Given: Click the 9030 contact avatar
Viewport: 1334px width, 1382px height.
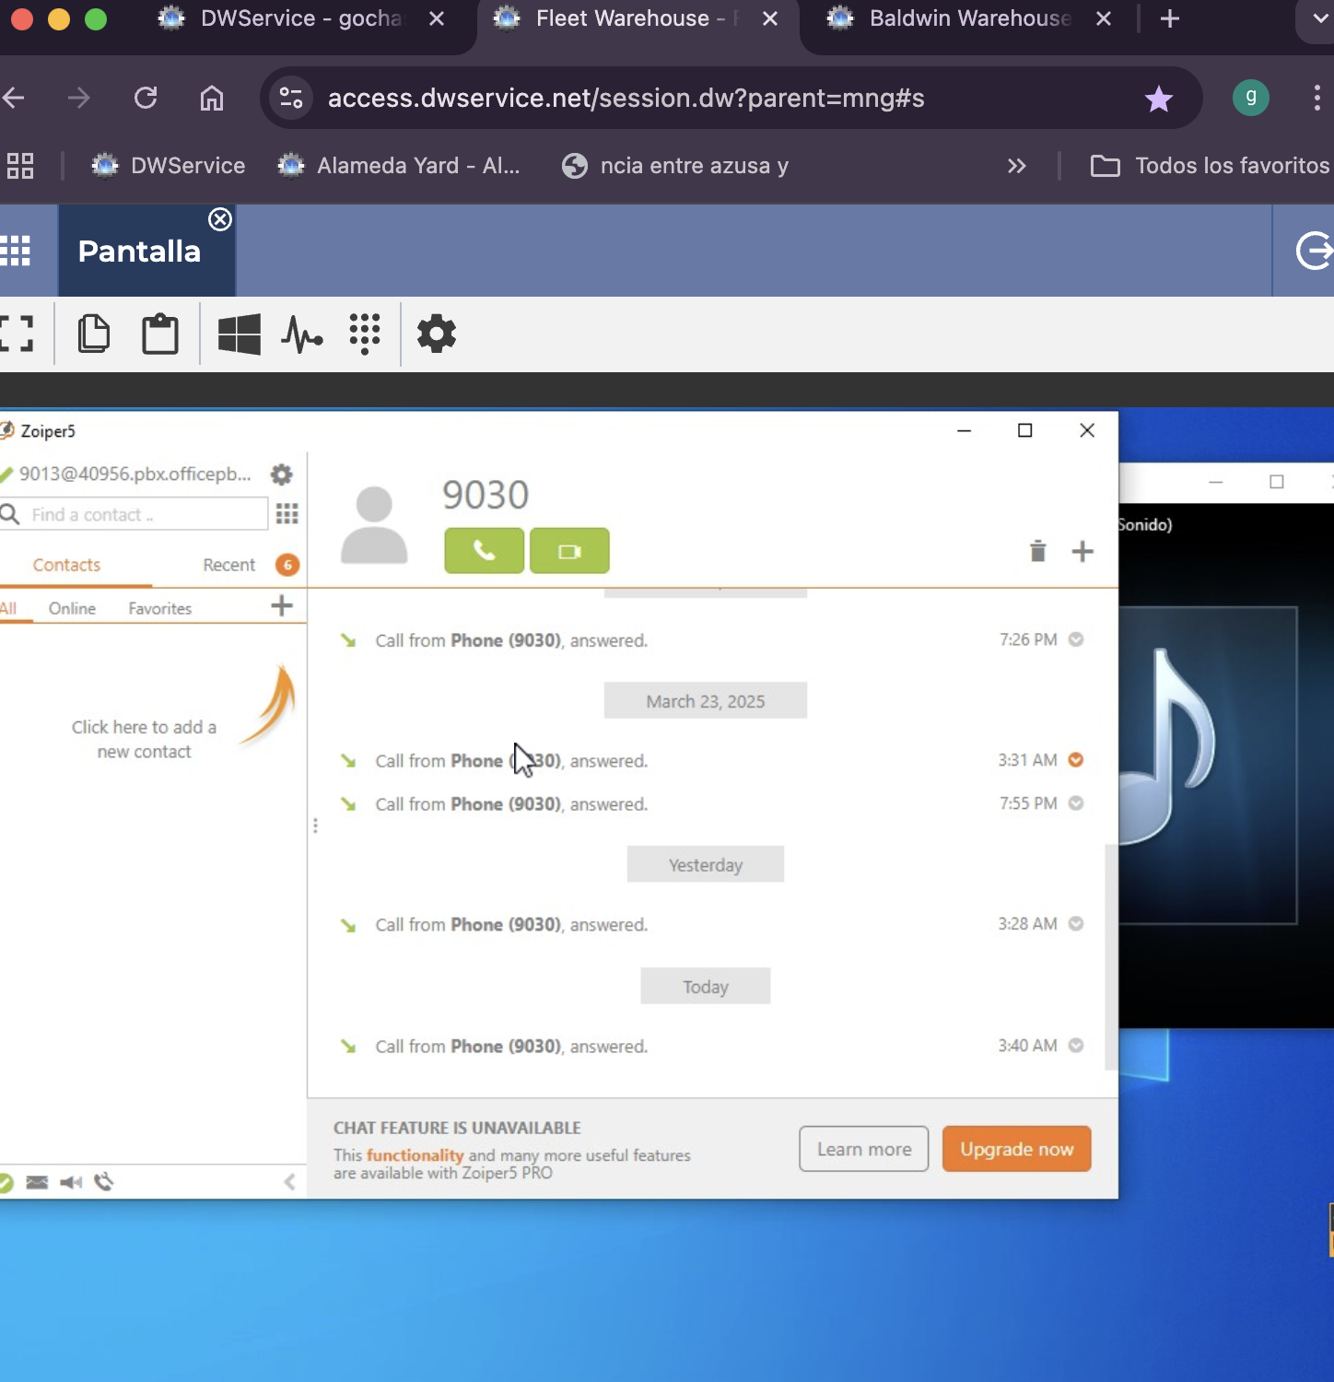Looking at the screenshot, I should pos(374,525).
